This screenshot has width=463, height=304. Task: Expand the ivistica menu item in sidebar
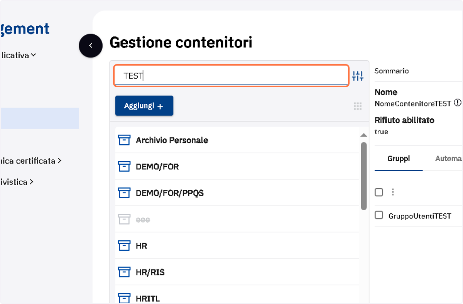[x=17, y=182]
